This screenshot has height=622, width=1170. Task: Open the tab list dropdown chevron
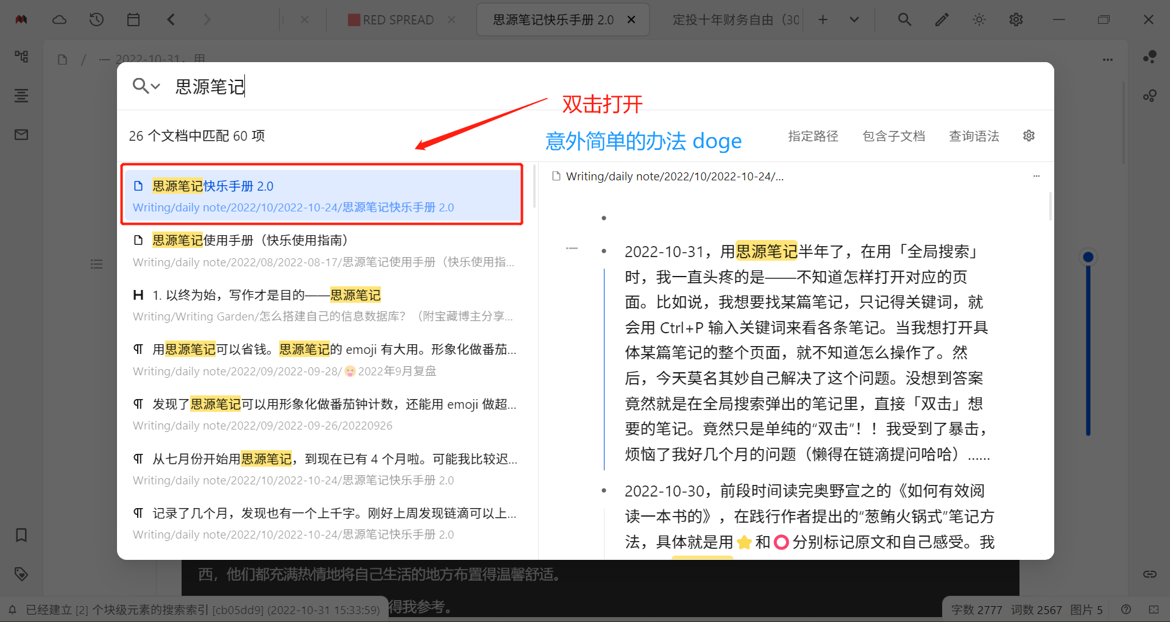coord(854,19)
